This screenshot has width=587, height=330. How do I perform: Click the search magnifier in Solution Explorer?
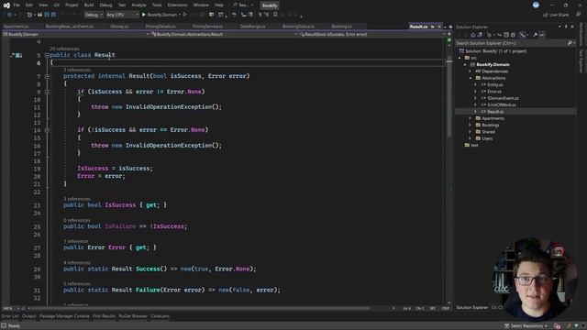(570, 43)
